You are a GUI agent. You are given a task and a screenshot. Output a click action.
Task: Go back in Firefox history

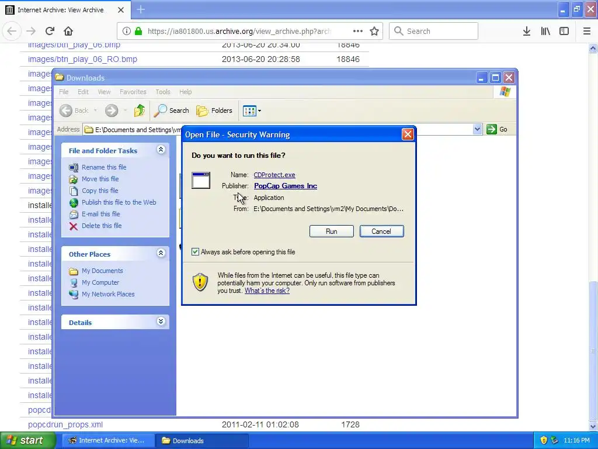coord(12,32)
